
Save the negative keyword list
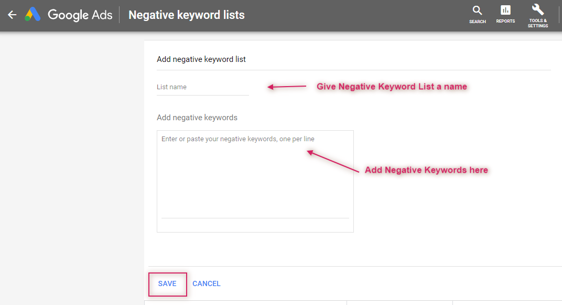pyautogui.click(x=167, y=284)
